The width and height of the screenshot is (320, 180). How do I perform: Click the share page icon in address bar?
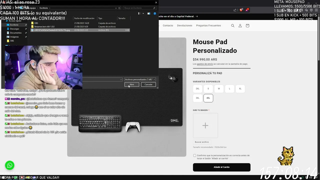[x=235, y=10]
